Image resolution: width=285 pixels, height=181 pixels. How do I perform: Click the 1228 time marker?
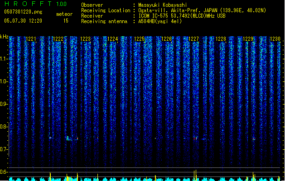click(x=221, y=39)
